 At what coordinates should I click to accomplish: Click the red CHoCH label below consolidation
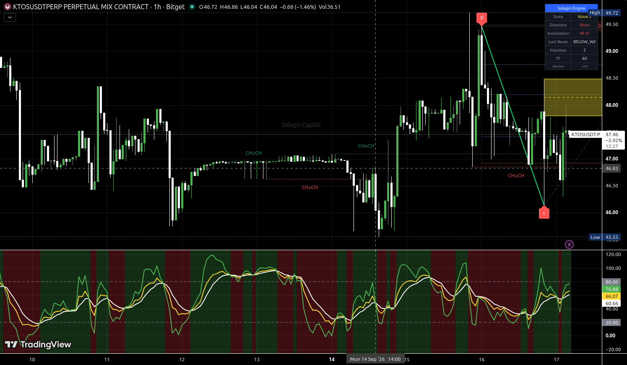[x=310, y=187]
